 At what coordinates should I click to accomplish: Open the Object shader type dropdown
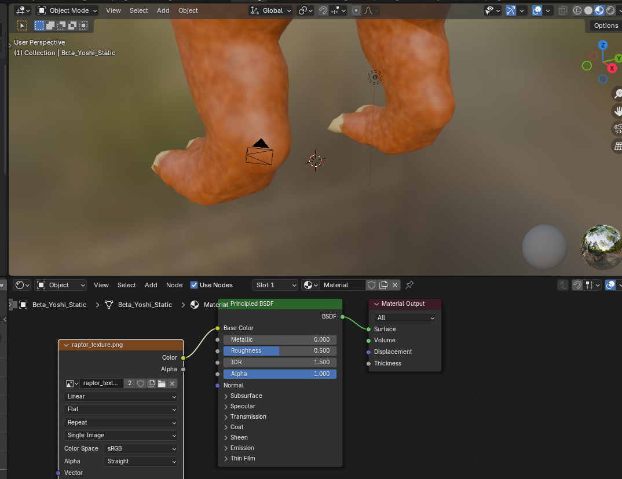tap(61, 285)
